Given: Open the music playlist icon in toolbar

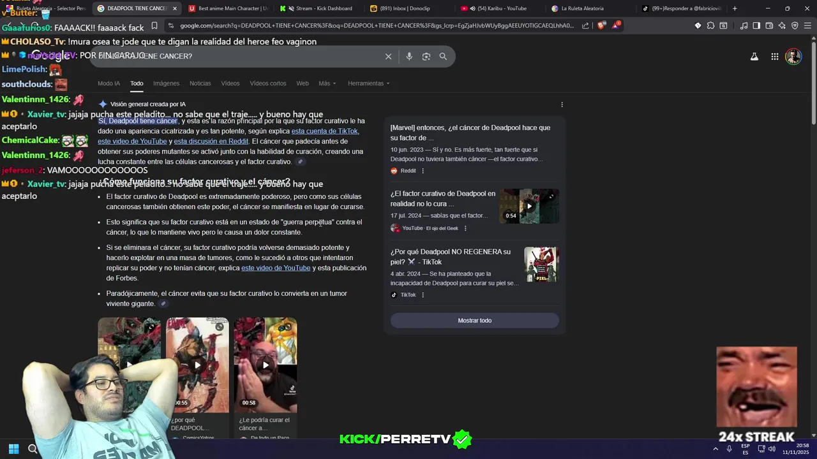Looking at the screenshot, I should 744,25.
